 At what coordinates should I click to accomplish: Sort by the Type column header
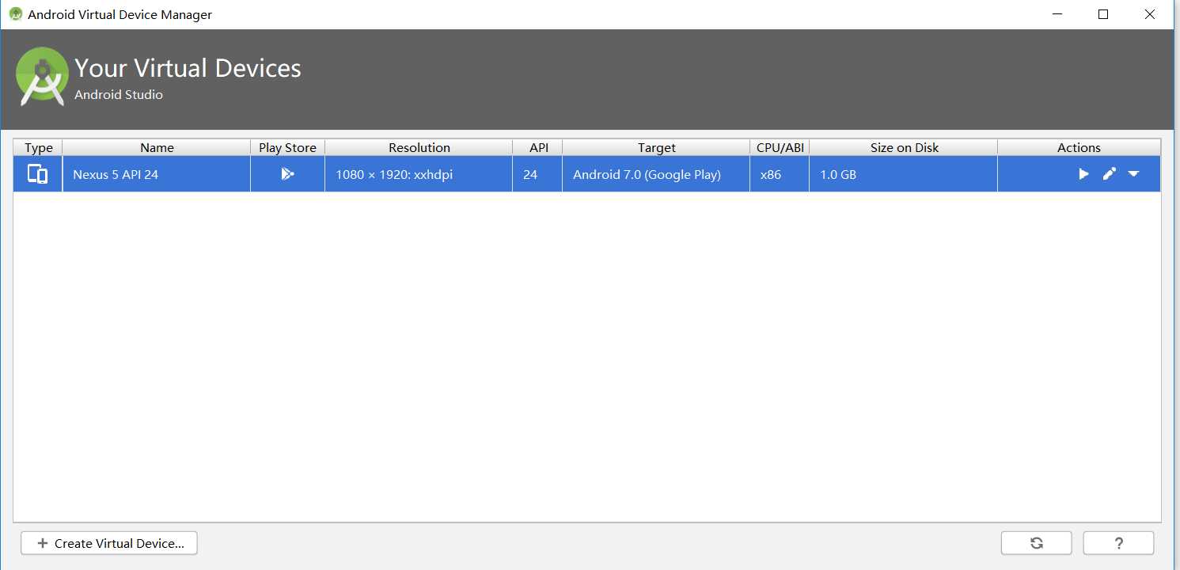point(38,147)
